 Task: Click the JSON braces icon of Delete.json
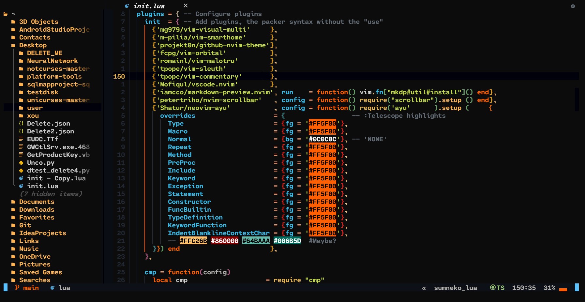(21, 124)
